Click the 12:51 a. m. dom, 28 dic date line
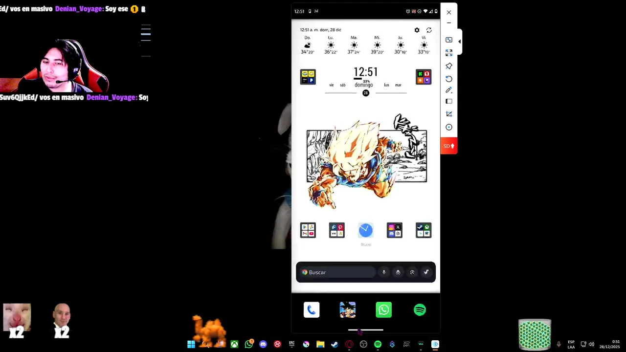The image size is (626, 352). pos(321,30)
